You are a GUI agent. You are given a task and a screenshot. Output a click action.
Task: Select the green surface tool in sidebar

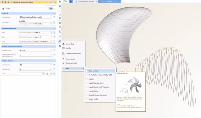pyautogui.click(x=60, y=23)
